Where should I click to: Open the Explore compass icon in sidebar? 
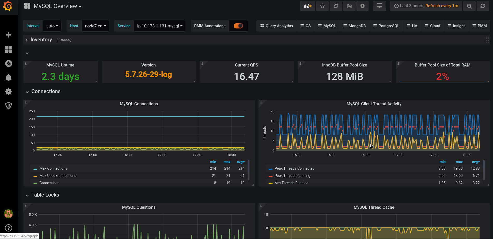click(x=9, y=63)
